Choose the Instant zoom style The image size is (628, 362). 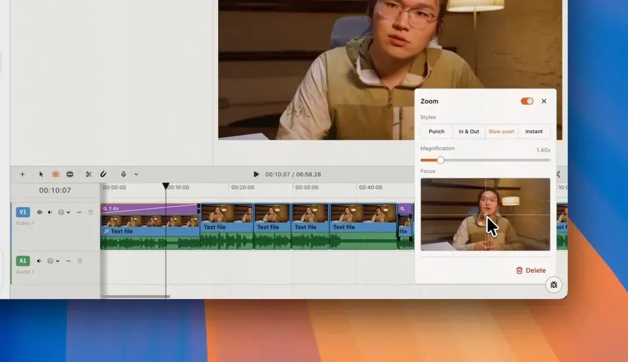pyautogui.click(x=534, y=132)
